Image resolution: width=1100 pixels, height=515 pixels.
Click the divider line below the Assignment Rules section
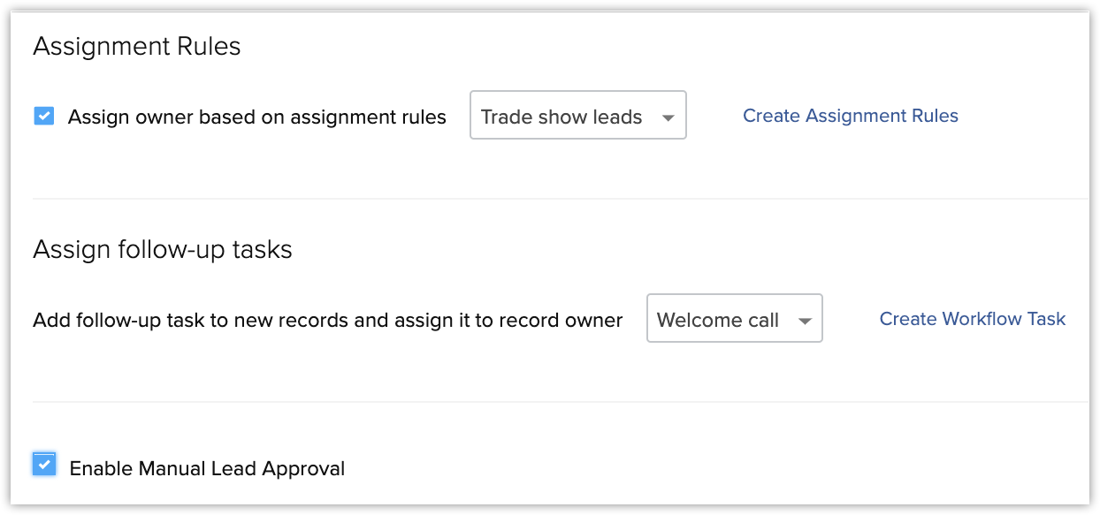(x=557, y=200)
